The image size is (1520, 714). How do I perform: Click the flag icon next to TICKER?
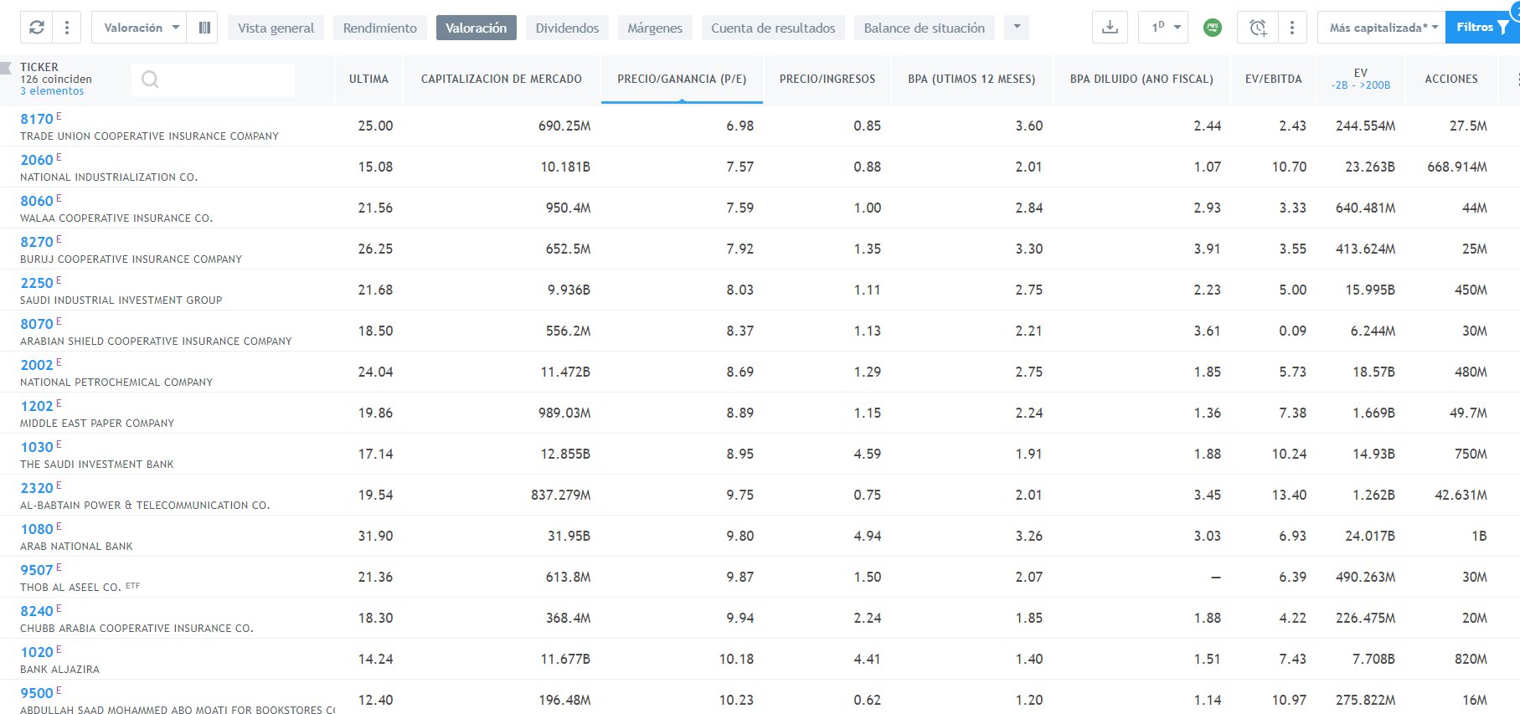7,67
